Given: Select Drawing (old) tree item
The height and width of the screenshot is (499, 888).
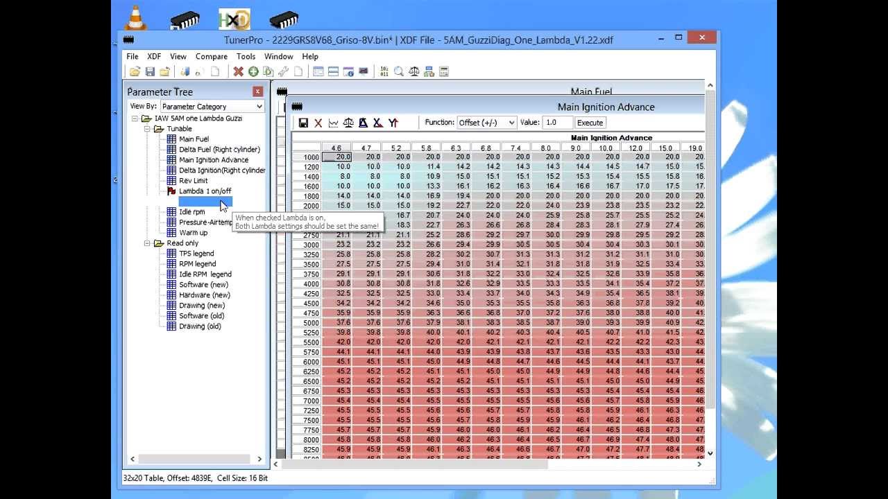Looking at the screenshot, I should point(200,326).
